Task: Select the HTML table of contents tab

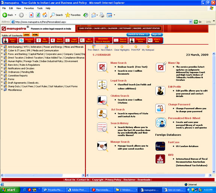Action: click(35, 35)
